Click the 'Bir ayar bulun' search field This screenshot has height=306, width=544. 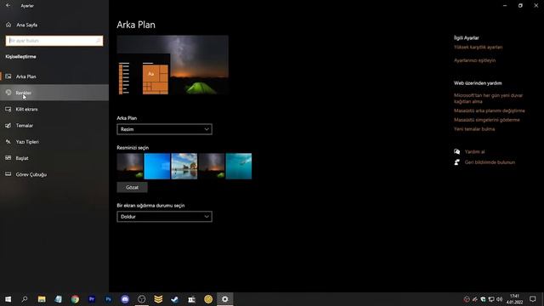coord(54,41)
